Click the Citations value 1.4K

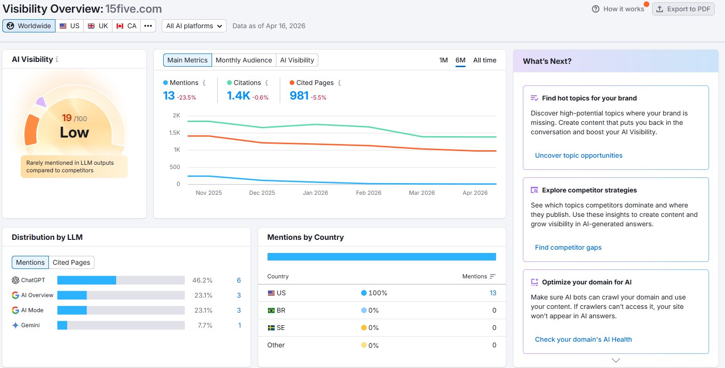click(238, 96)
